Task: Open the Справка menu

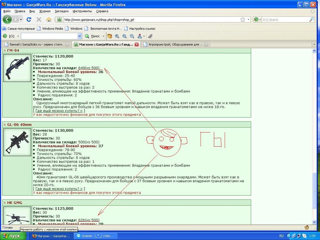Action: tap(102, 11)
